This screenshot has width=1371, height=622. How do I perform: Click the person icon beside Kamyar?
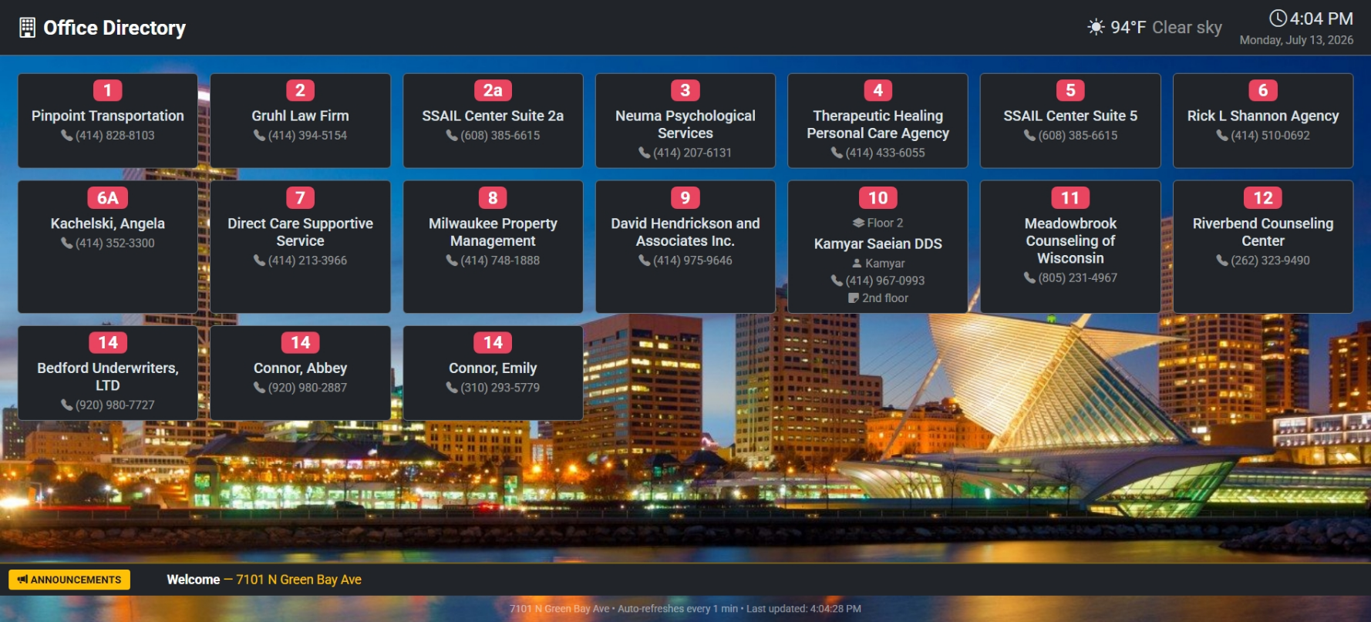pos(857,264)
